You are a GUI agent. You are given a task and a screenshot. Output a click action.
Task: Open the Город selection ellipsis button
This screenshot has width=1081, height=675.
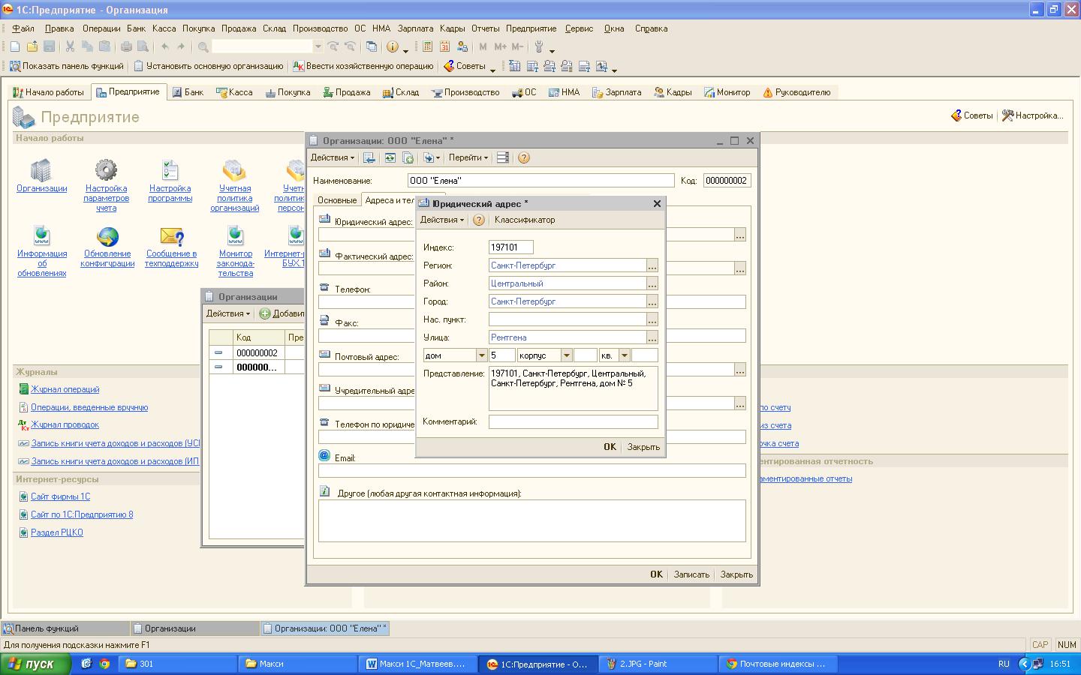[652, 301]
